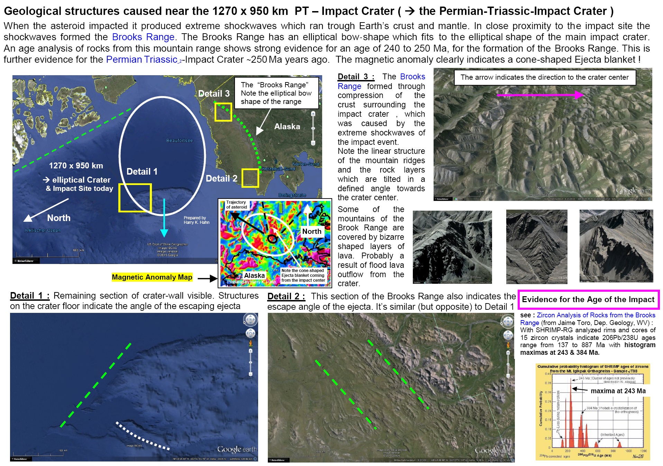Click "Note the cone-shaped Ejecta blanket" caption

303,275
